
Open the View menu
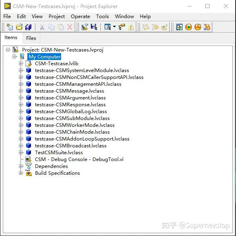tap(37, 16)
